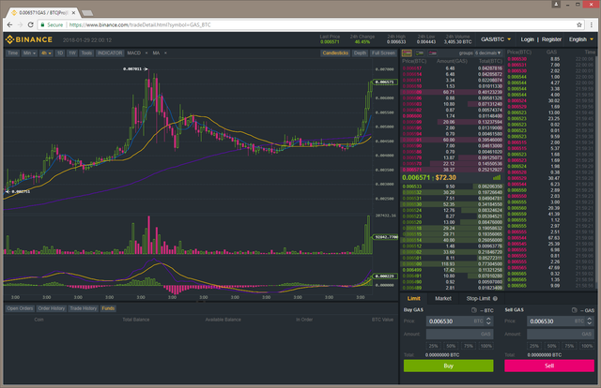Click the pink Sell button

tap(549, 366)
